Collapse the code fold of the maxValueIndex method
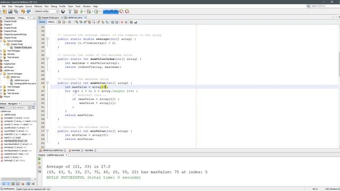Image resolution: width=340 pixels, height=191 pixels. pyautogui.click(x=47, y=59)
